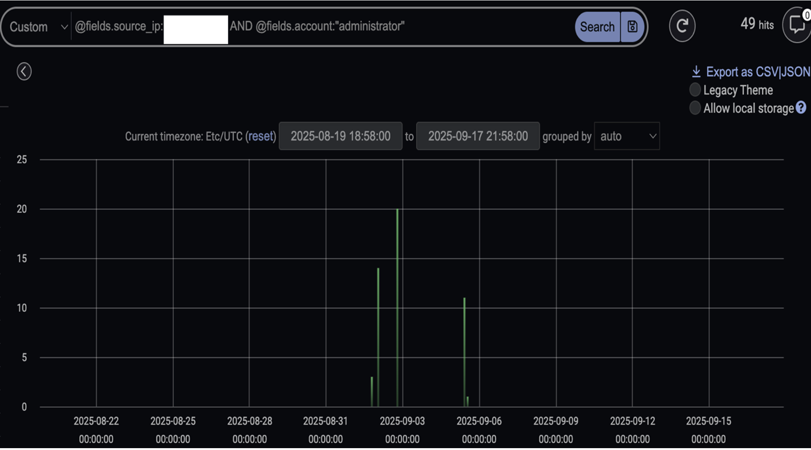
Task: Turn on Allow local storage
Action: 695,108
